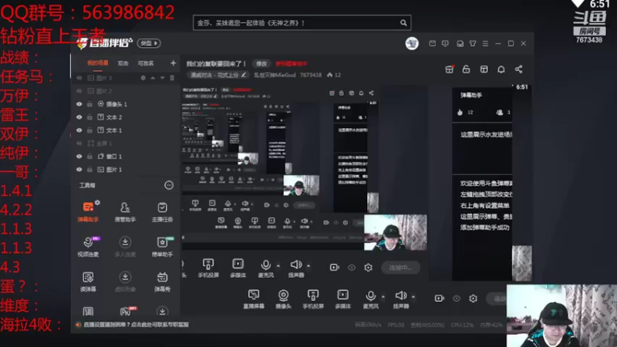Image resolution: width=617 pixels, height=347 pixels.
Task: Open settings gear on the 弹幕助手 tool
Action: click(97, 203)
